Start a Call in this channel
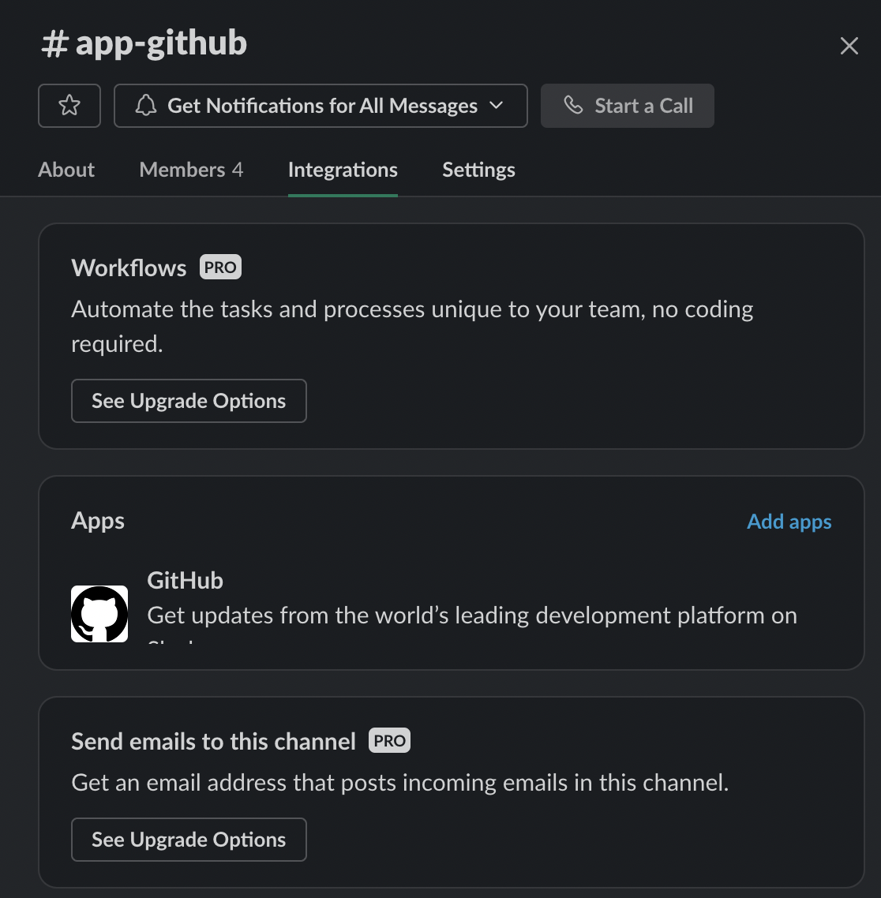Screen dimensions: 881x898 [628, 106]
